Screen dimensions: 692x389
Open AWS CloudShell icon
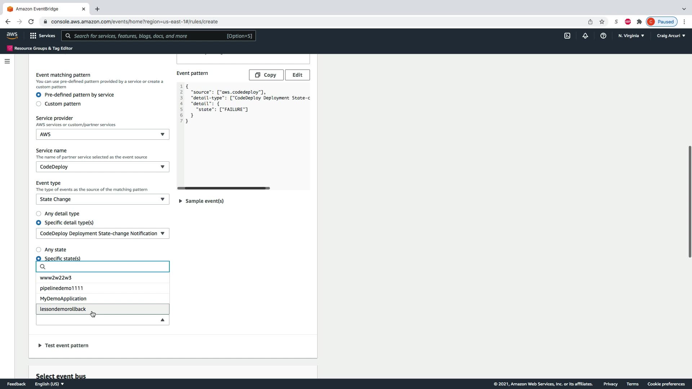click(567, 36)
